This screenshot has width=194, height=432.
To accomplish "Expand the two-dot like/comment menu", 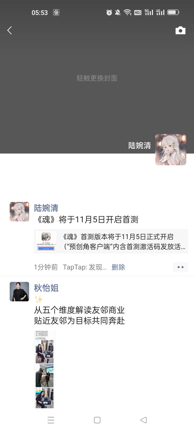I will click(181, 267).
